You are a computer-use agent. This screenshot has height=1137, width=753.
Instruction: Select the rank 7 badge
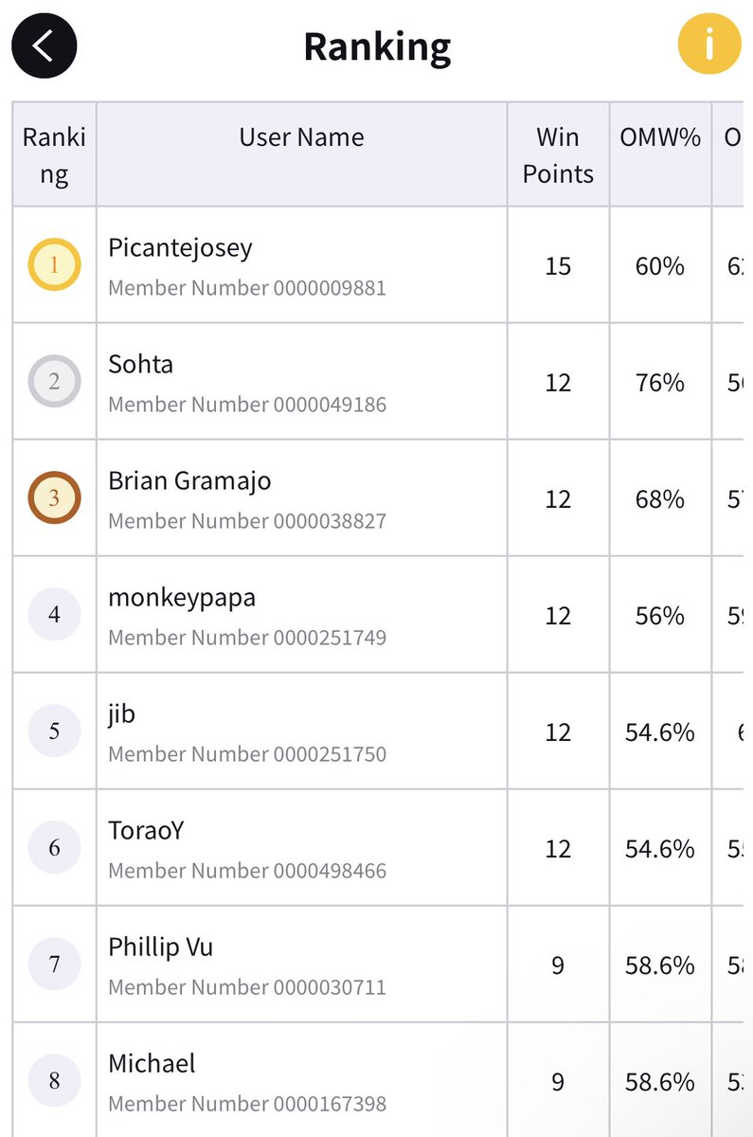[x=54, y=965]
